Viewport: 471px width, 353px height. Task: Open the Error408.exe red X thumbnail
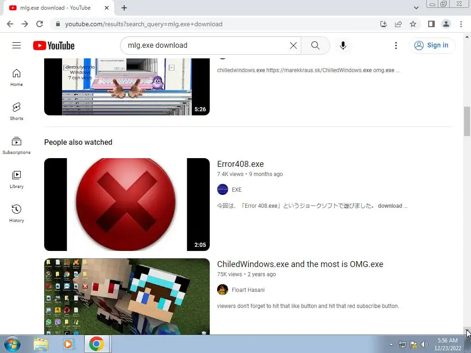(x=127, y=205)
